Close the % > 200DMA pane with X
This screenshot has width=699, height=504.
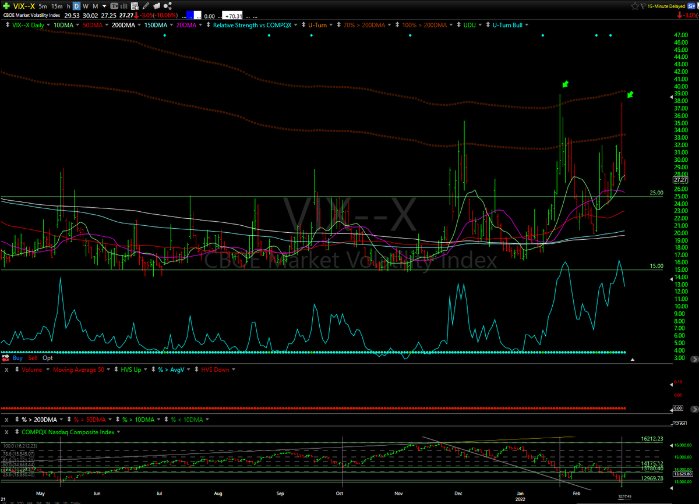tap(6, 420)
